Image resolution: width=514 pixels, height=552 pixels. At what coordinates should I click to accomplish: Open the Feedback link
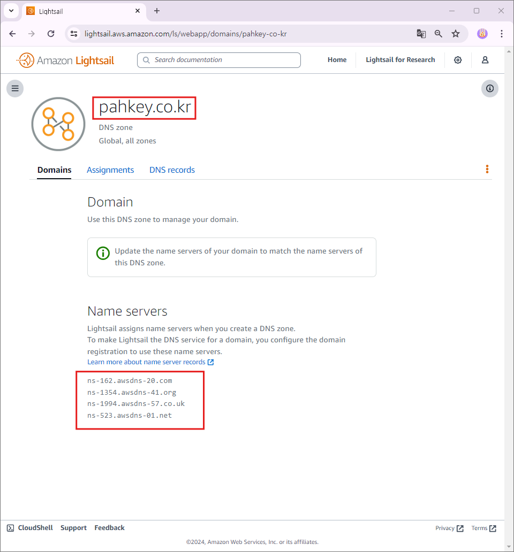[110, 528]
